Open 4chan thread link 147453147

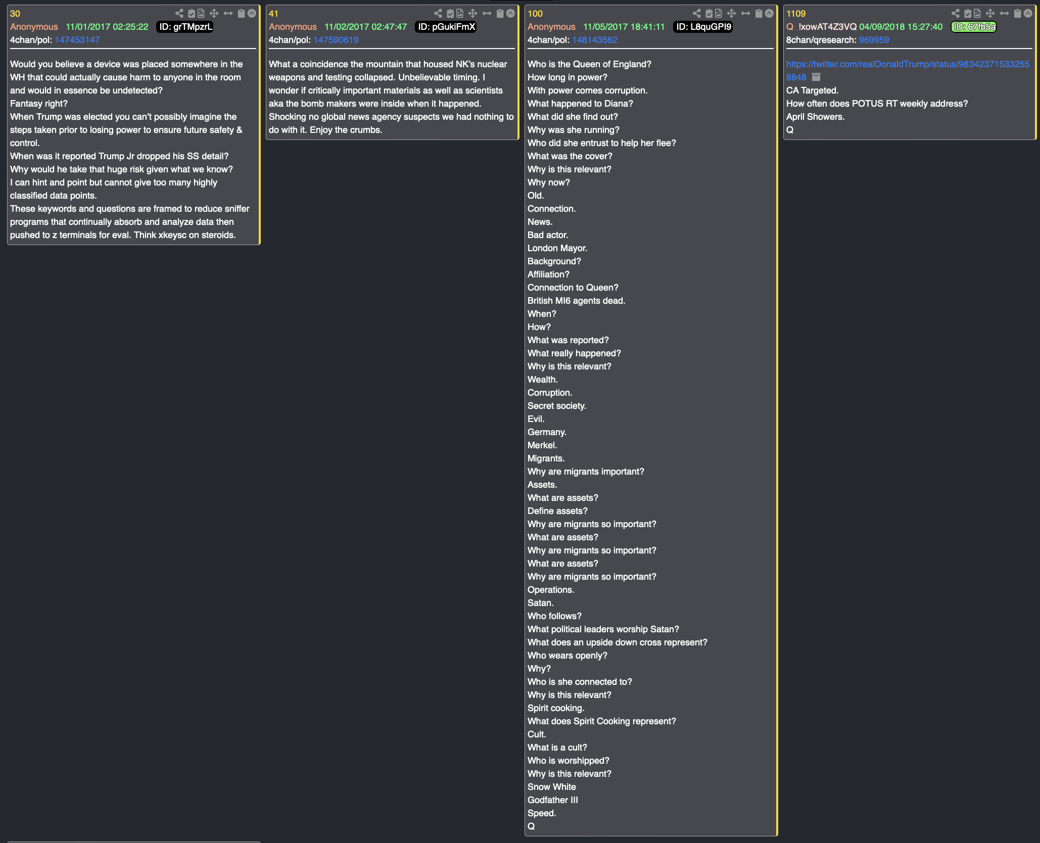click(x=77, y=40)
